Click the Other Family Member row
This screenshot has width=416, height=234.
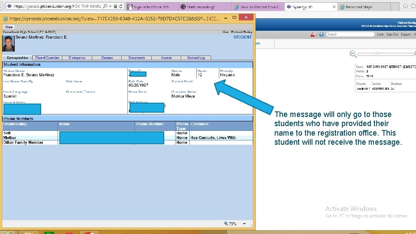[127, 143]
